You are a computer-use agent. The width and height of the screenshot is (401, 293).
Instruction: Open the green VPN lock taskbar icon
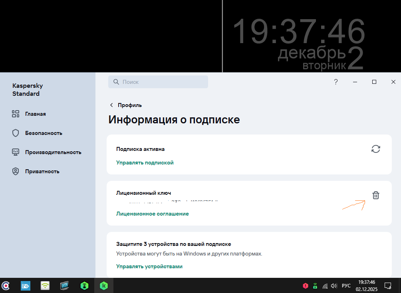click(x=84, y=285)
